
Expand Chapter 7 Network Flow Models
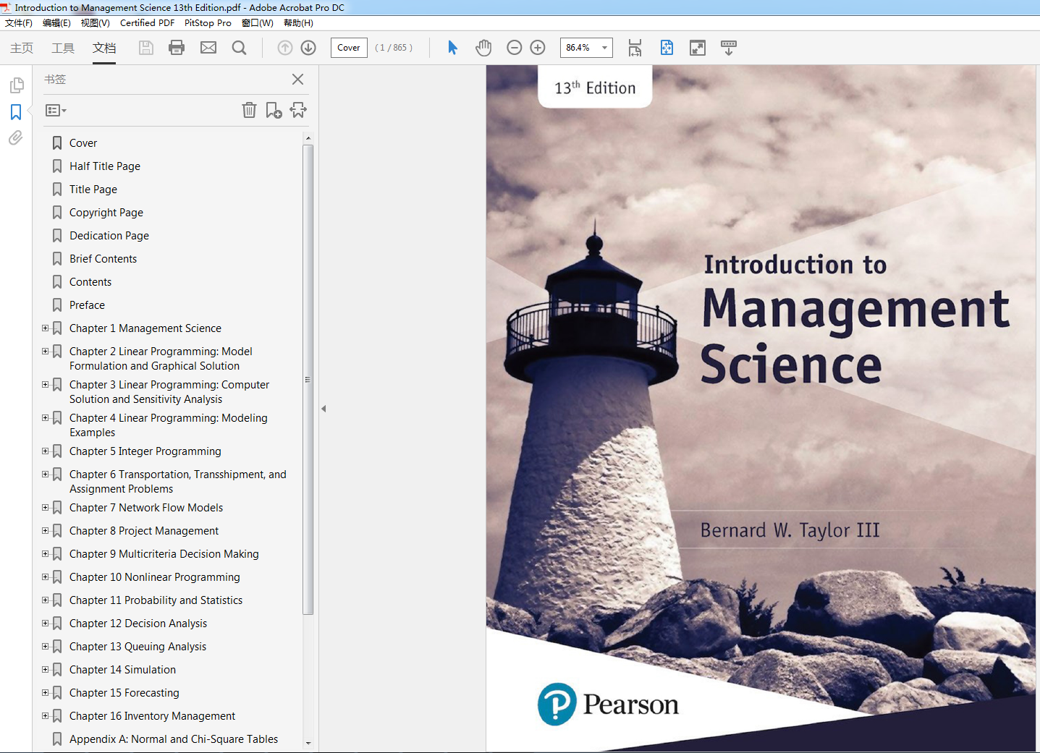pyautogui.click(x=45, y=508)
